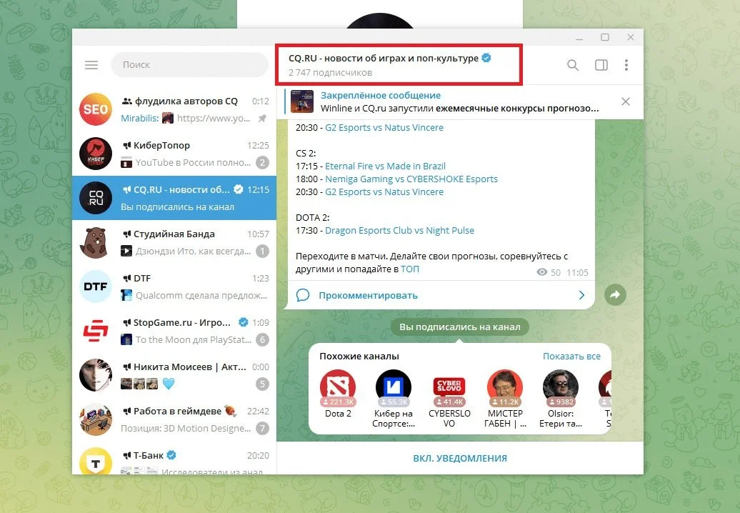This screenshot has width=740, height=513.
Task: Open CQ.RU channel header title
Action: [x=384, y=58]
